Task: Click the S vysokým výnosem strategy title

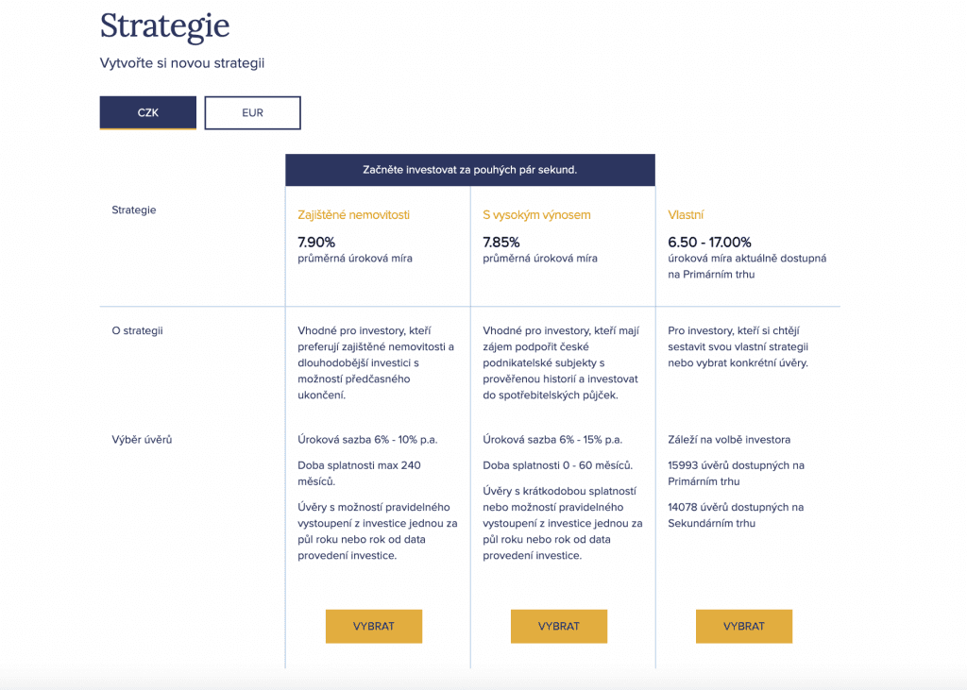Action: pyautogui.click(x=536, y=215)
